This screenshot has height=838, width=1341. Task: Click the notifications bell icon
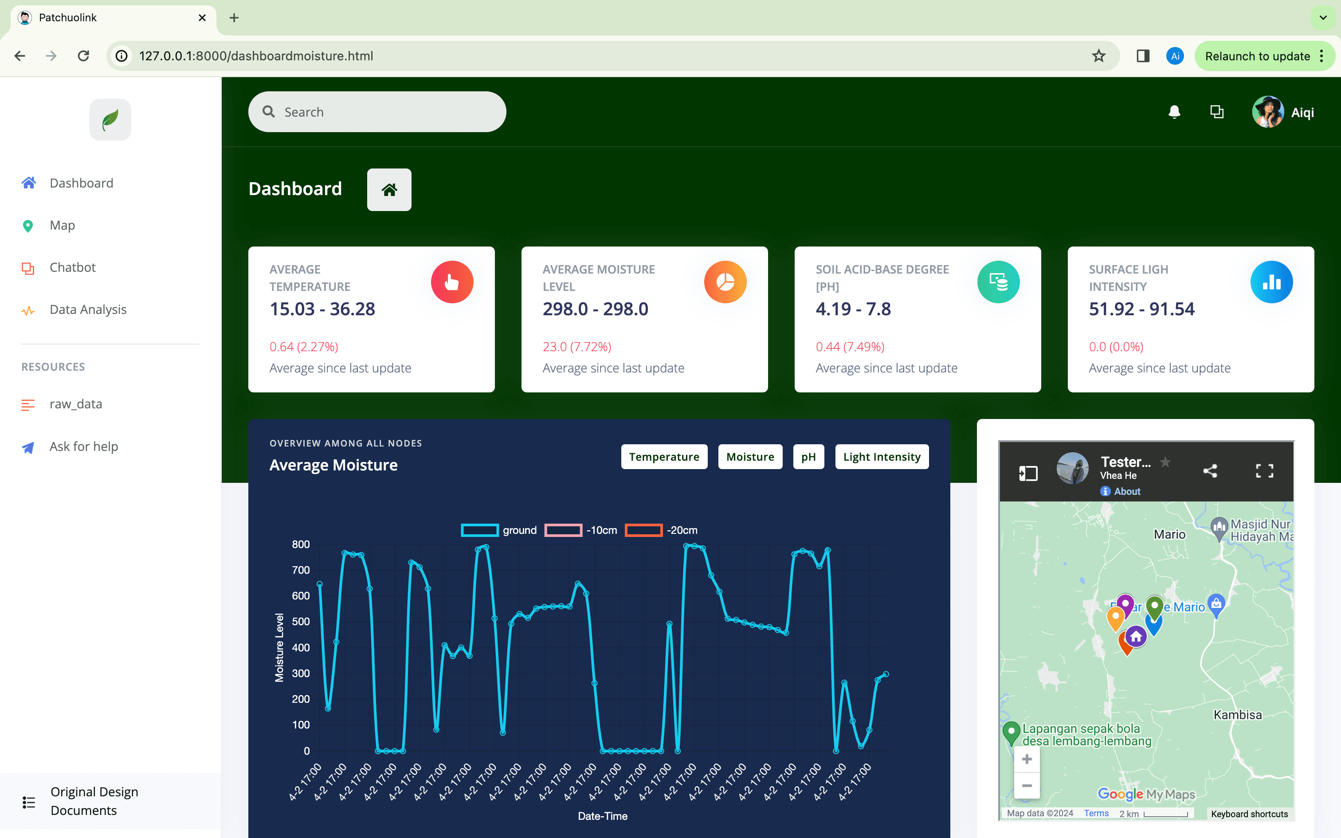pyautogui.click(x=1175, y=111)
